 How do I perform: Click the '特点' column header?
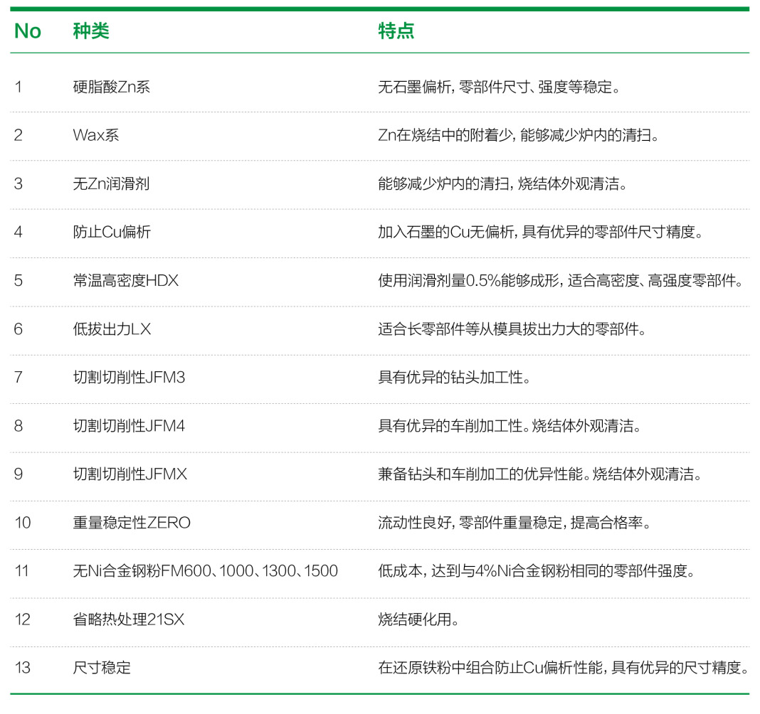[396, 31]
